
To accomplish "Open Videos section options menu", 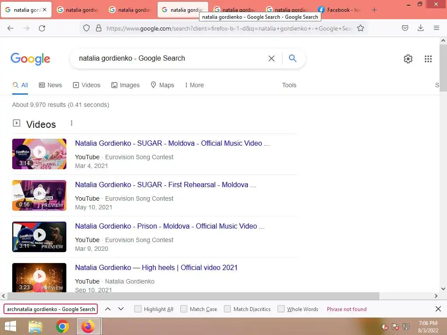I will coord(72,123).
